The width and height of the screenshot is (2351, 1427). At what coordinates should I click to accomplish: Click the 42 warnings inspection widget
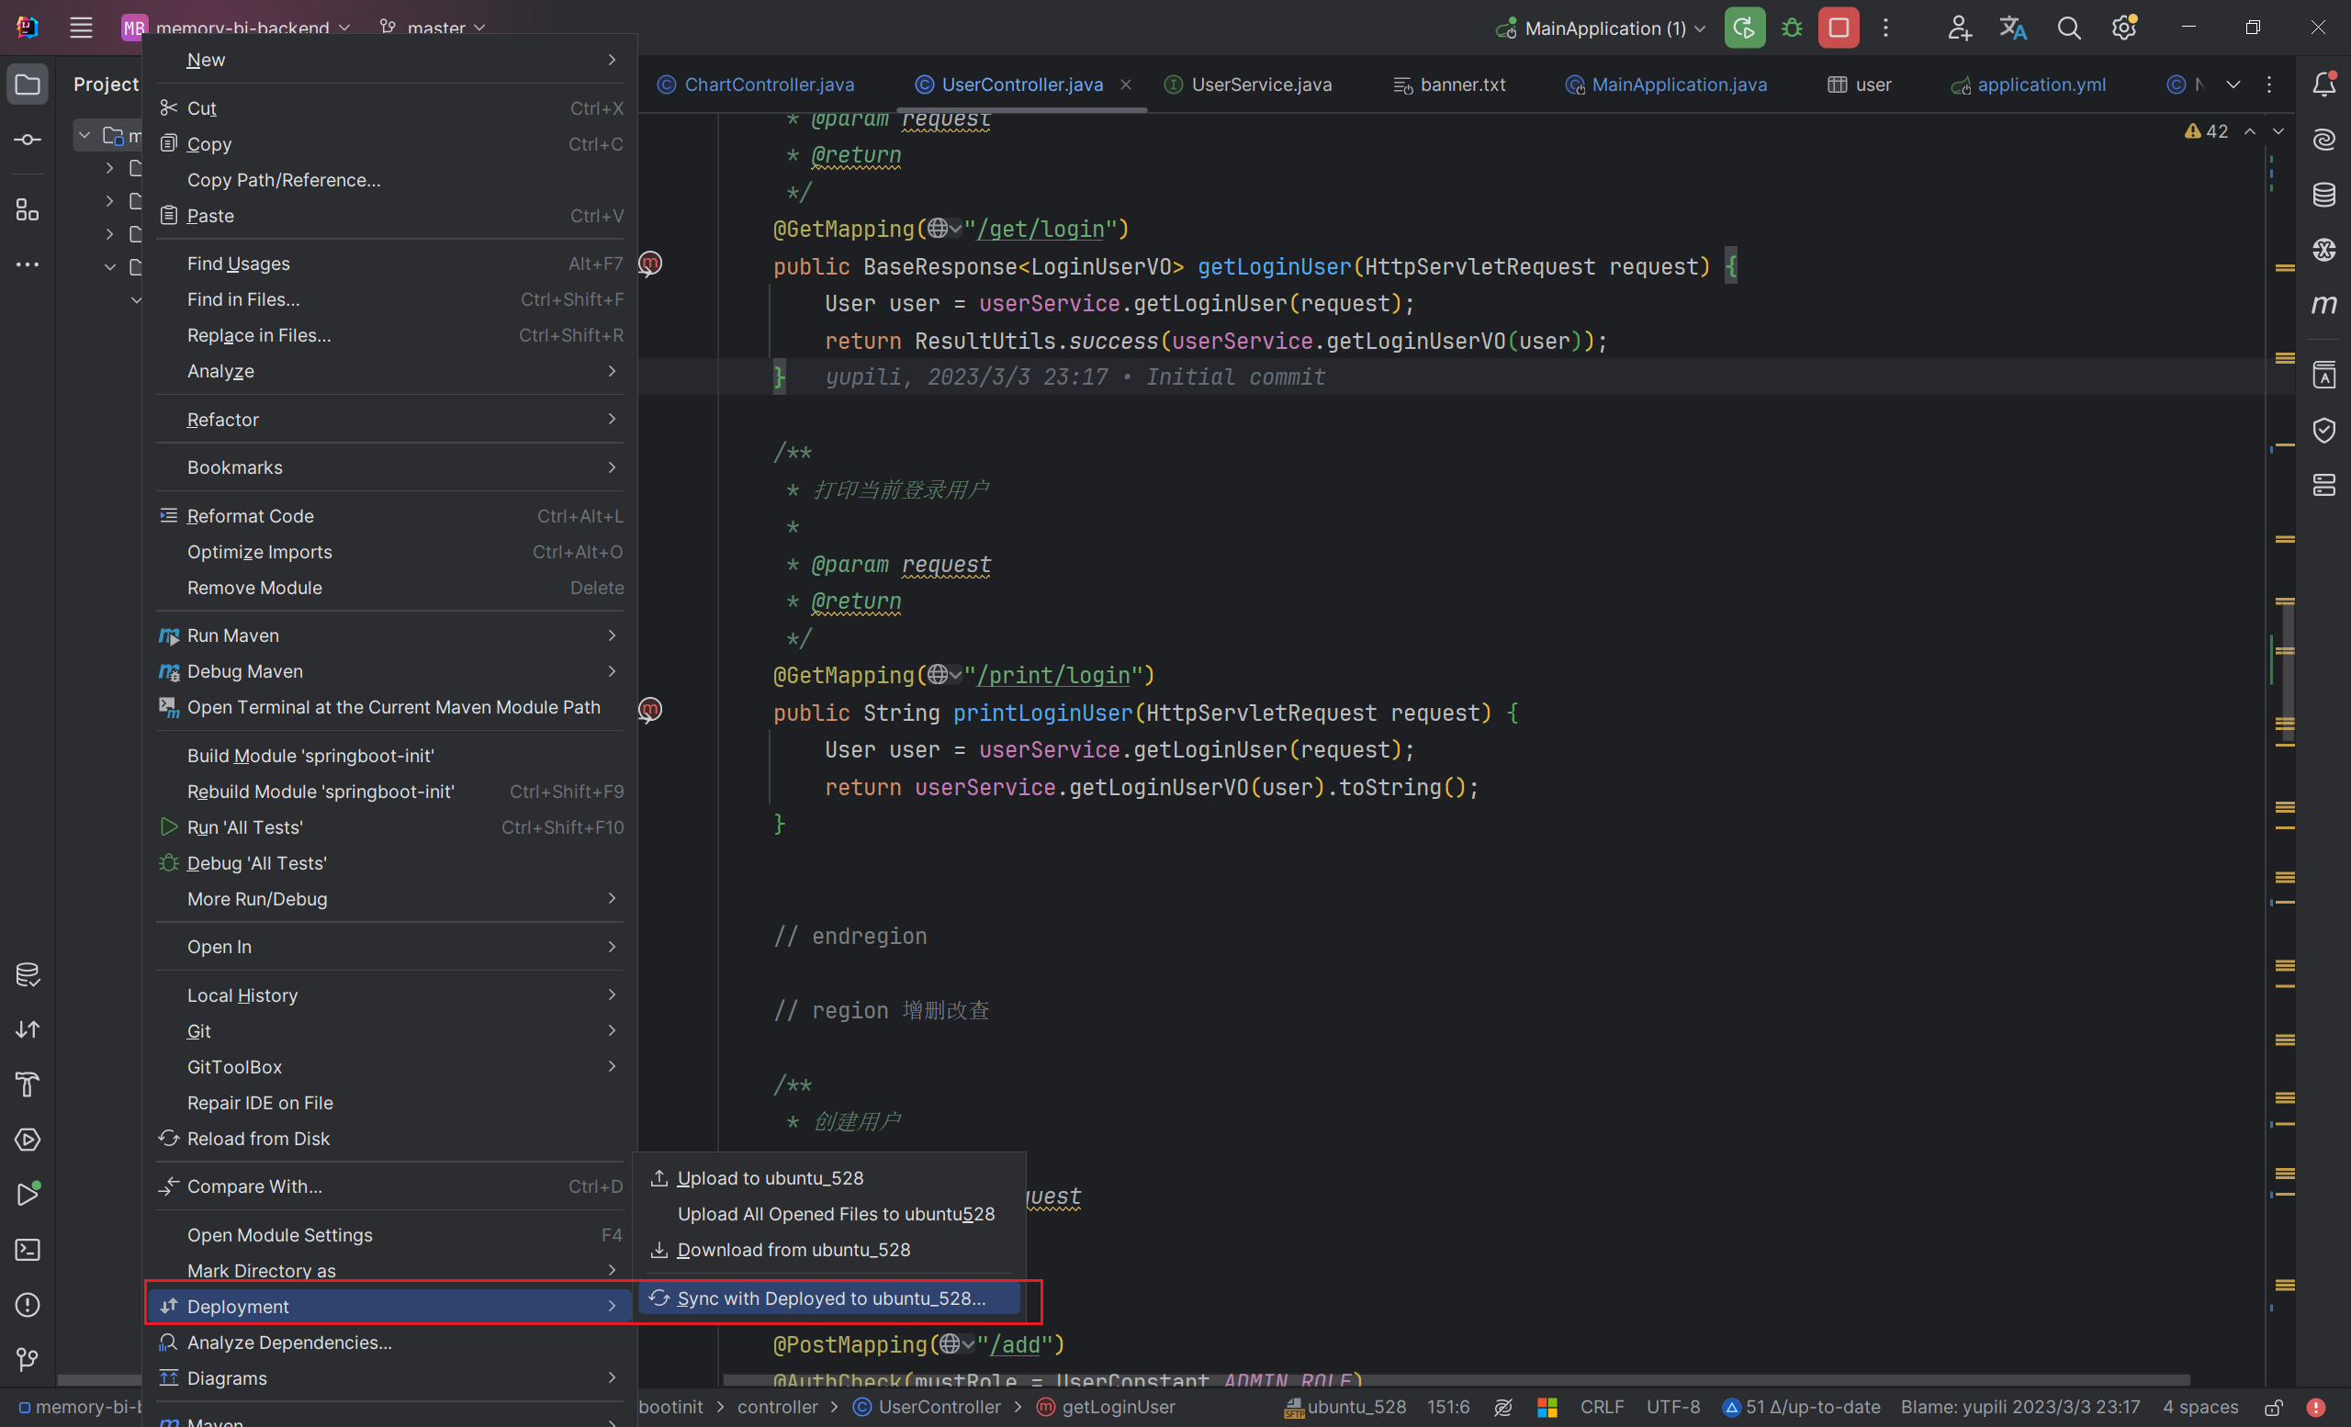(x=2207, y=131)
